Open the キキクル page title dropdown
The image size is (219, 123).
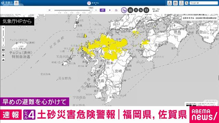coord(93,3)
